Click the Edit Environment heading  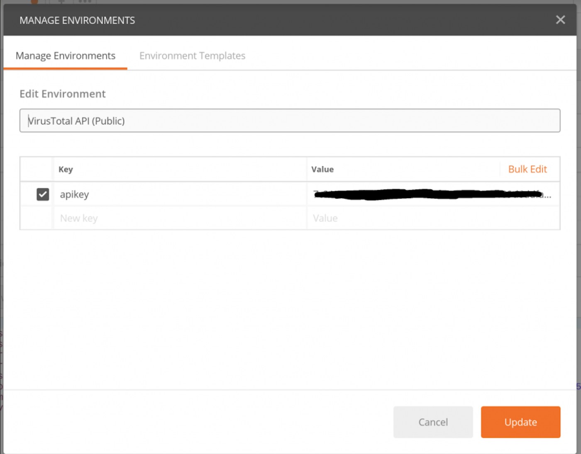(x=63, y=94)
